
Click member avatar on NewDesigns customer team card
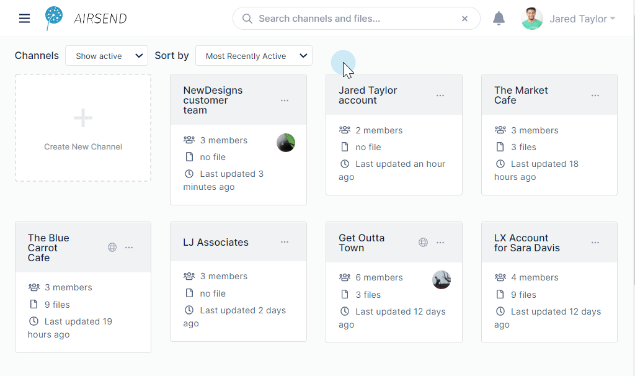[x=286, y=143]
